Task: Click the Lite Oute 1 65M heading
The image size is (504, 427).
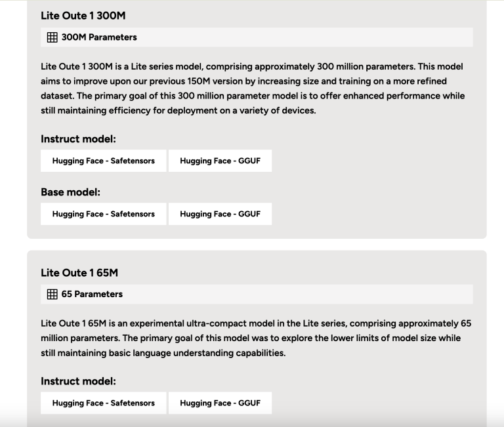Action: (x=79, y=272)
